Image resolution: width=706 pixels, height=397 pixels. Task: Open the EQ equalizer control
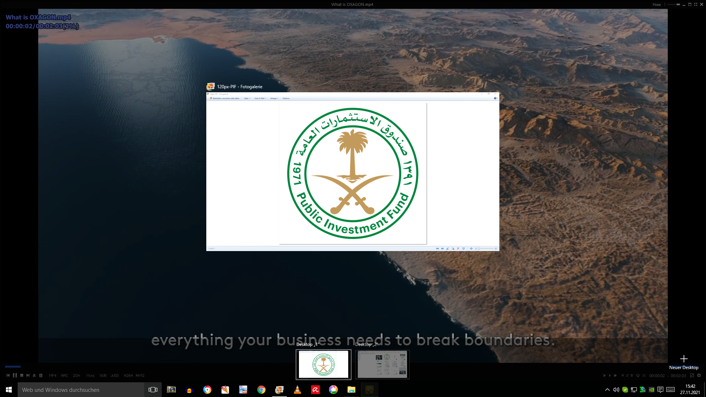pyautogui.click(x=115, y=376)
